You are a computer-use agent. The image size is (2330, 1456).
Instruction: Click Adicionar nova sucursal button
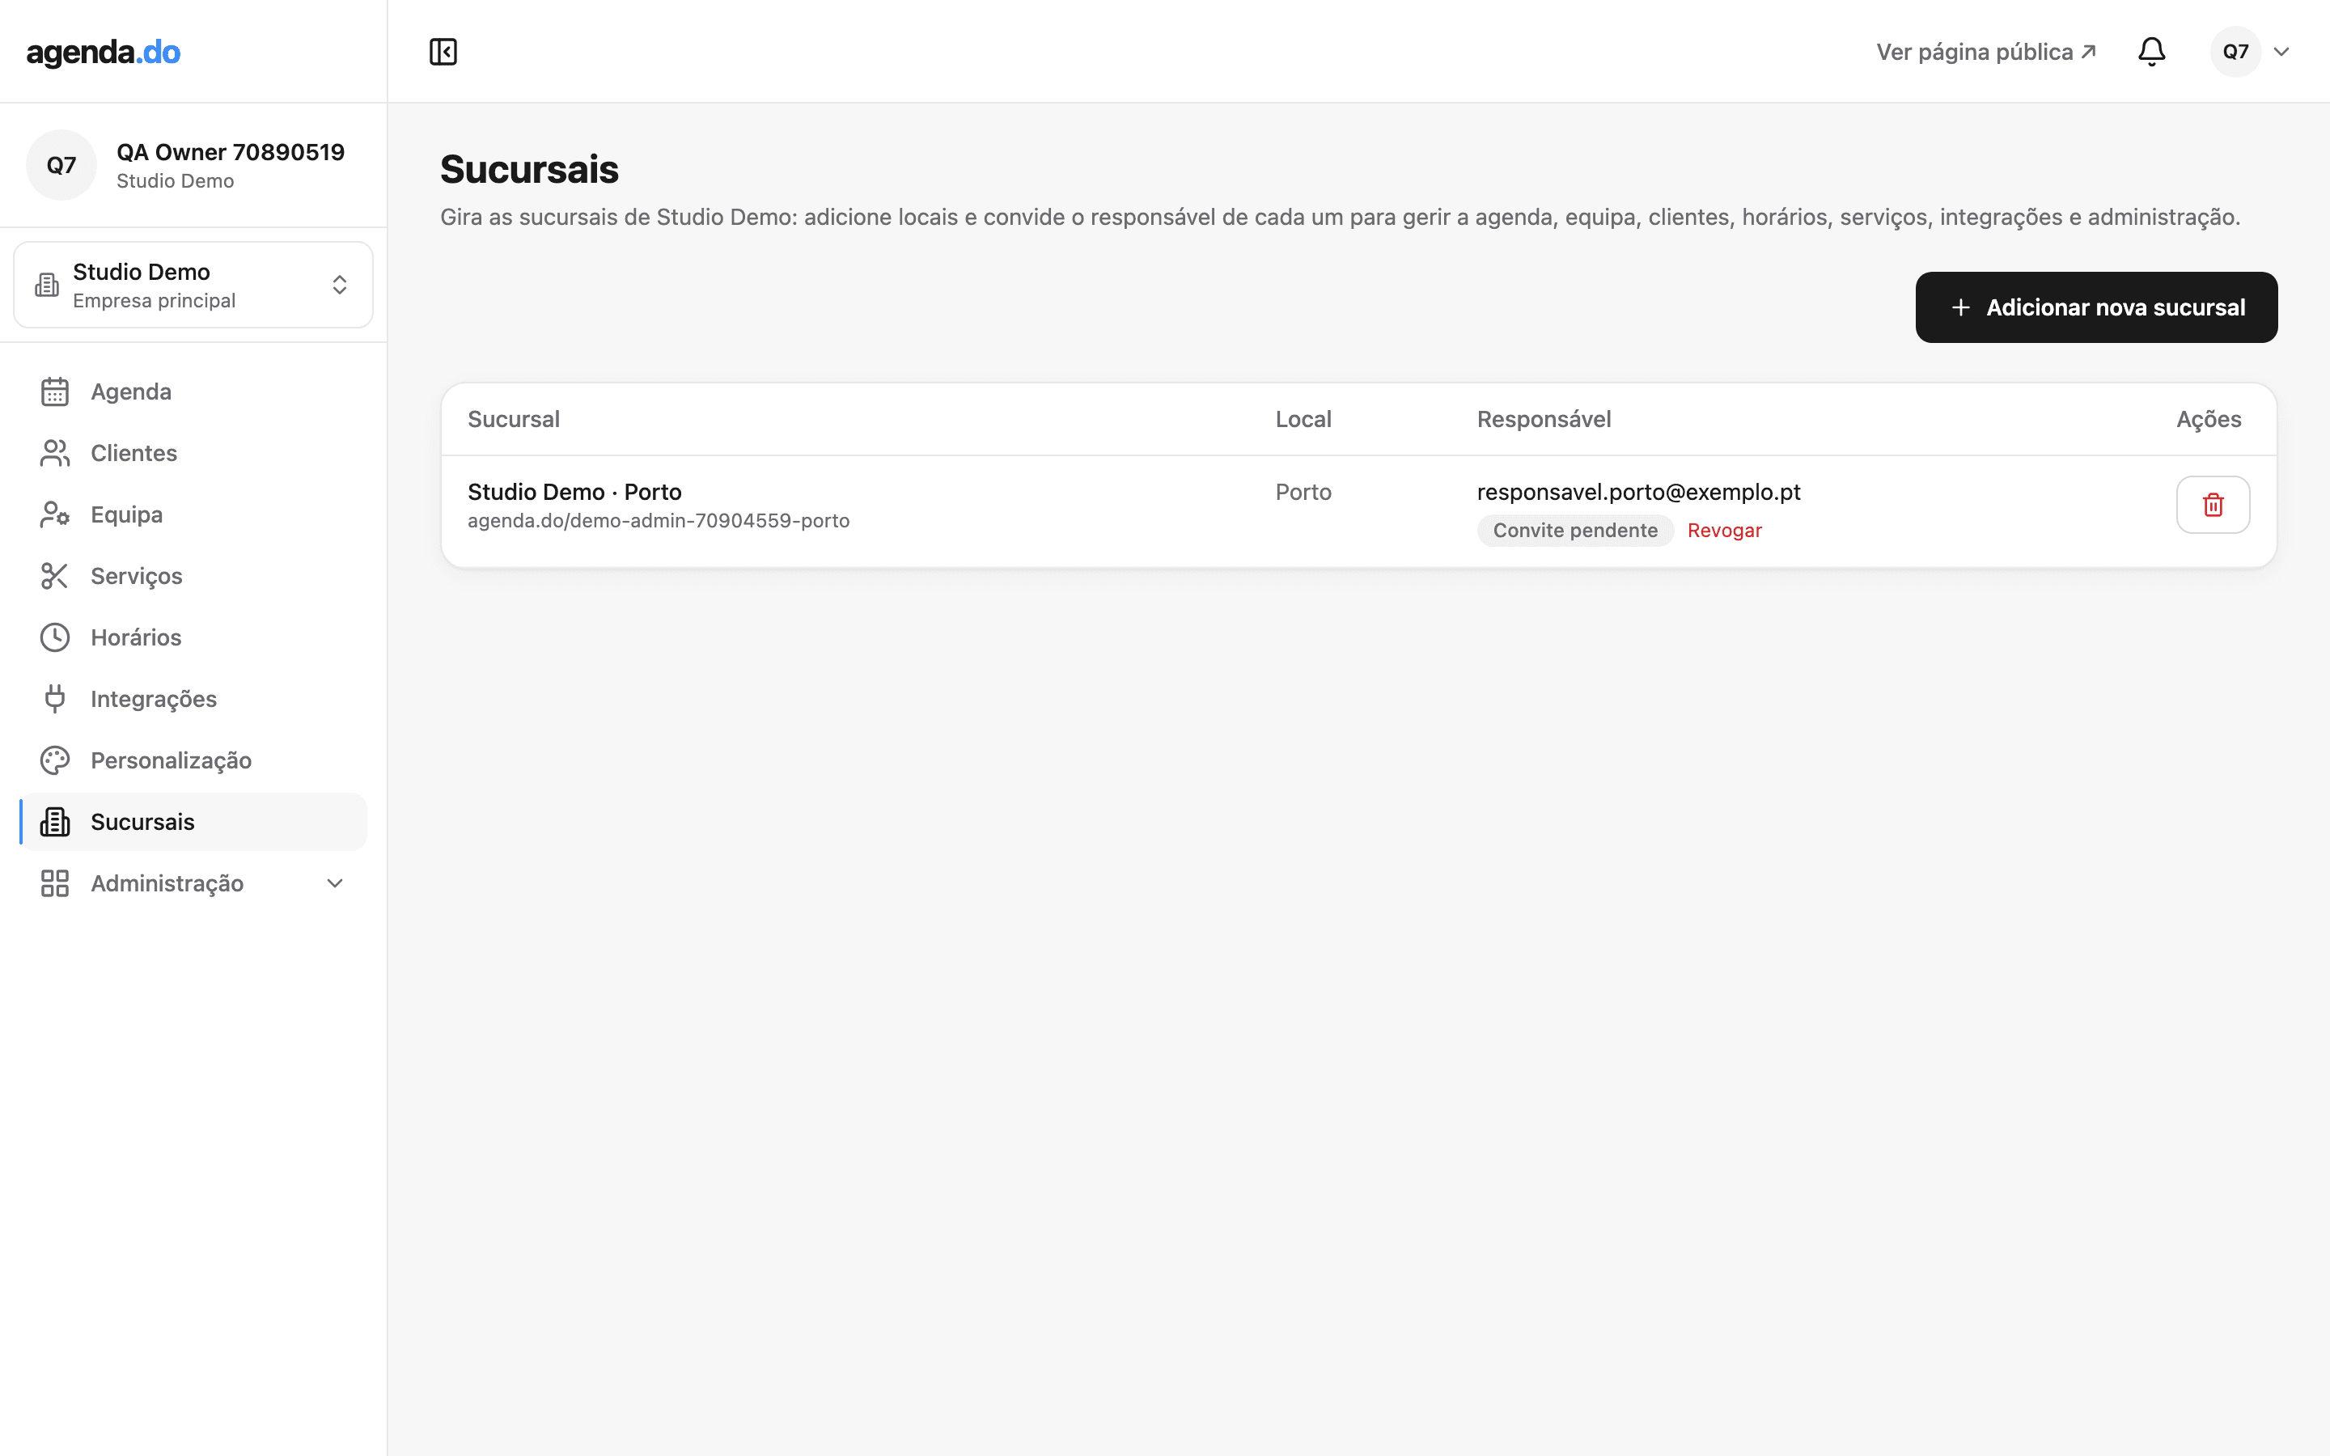[x=2096, y=307]
